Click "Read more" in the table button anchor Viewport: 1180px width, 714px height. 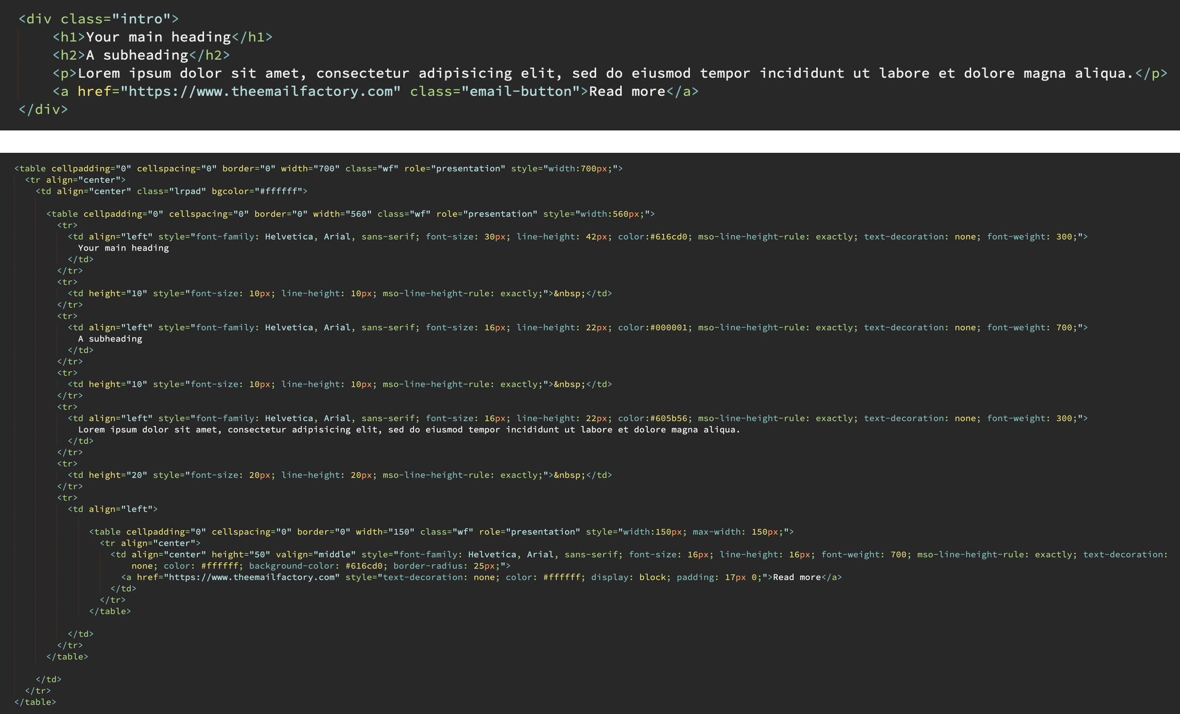pyautogui.click(x=797, y=577)
